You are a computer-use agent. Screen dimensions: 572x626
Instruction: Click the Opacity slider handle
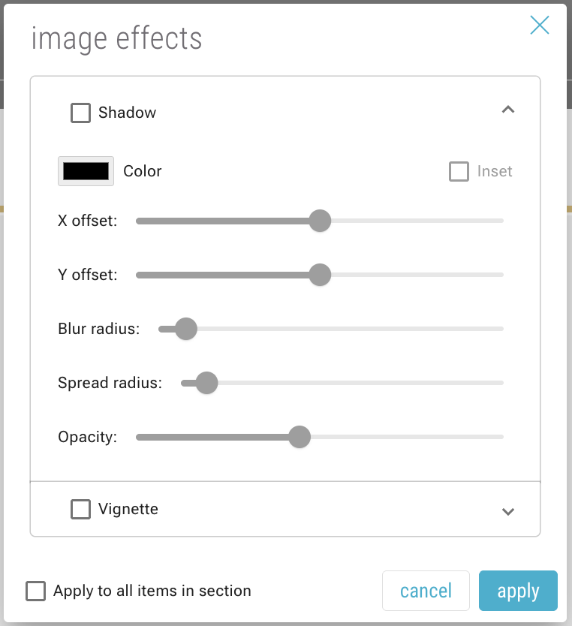pyautogui.click(x=300, y=437)
